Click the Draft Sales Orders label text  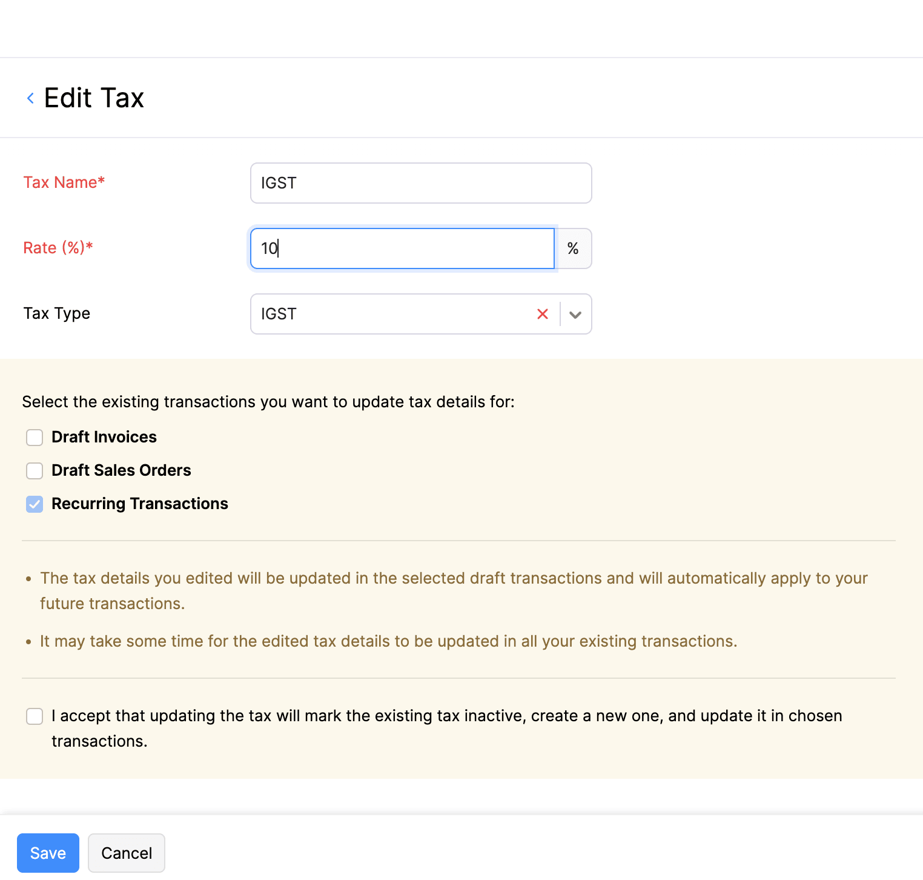click(121, 470)
